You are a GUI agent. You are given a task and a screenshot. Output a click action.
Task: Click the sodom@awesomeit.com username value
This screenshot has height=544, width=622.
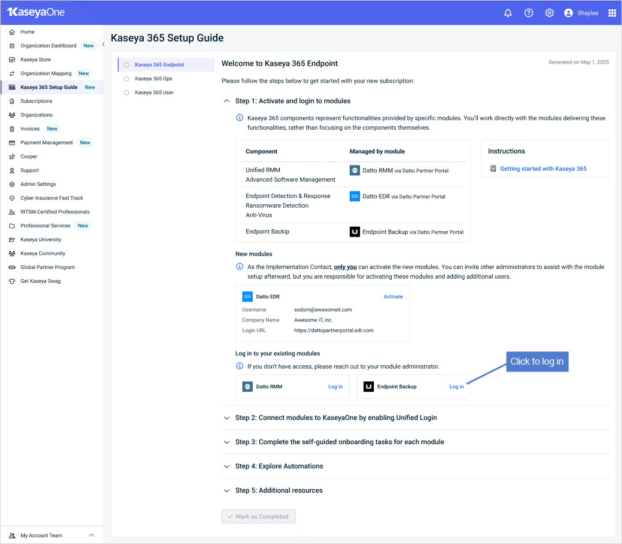[323, 310]
